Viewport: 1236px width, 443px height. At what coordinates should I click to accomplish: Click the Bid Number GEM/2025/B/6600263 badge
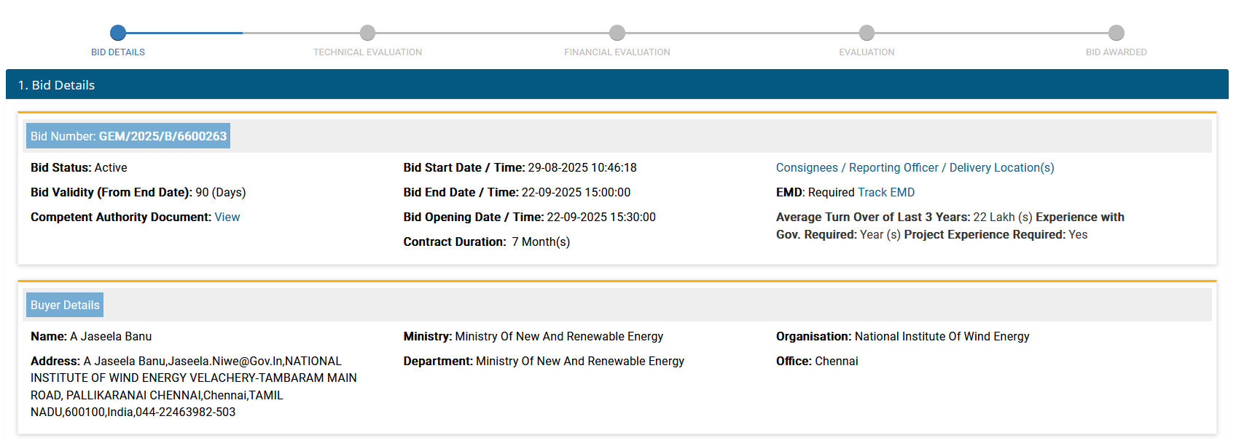(128, 136)
